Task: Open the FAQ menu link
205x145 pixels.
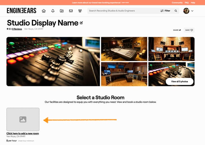Action: coord(187,2)
